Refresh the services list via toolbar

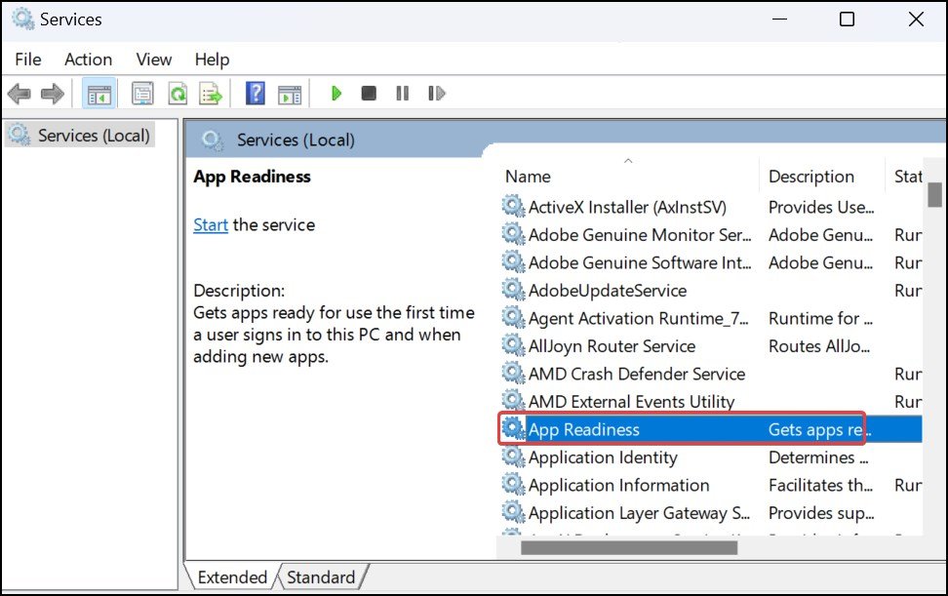click(x=178, y=94)
